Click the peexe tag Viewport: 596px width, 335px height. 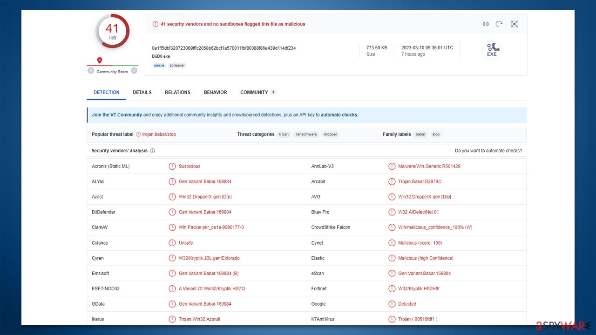(159, 66)
